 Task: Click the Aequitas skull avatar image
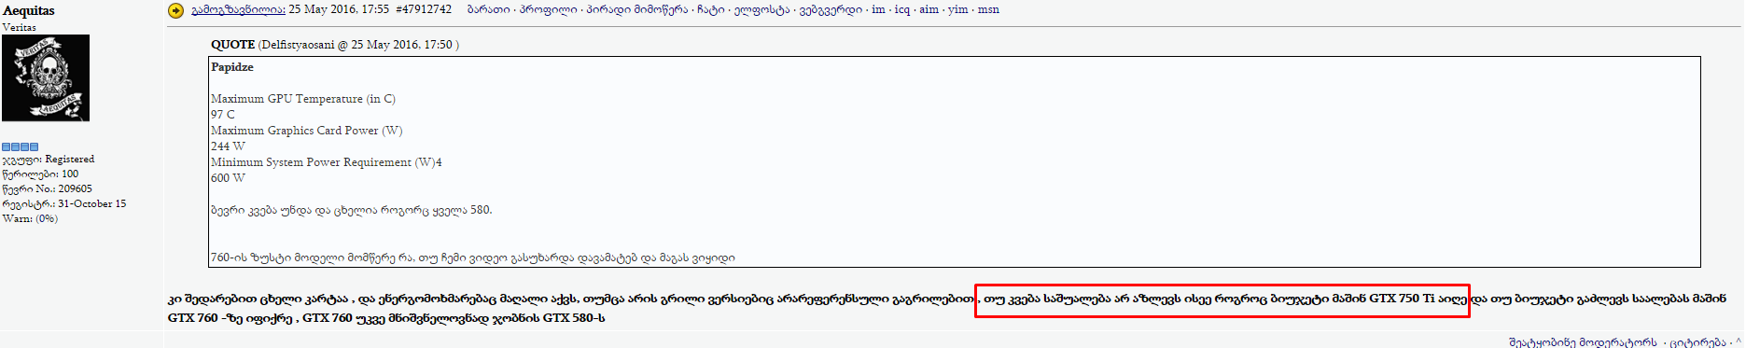[46, 78]
